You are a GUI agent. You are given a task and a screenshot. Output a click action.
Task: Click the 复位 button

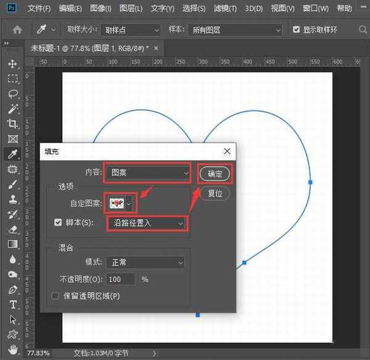click(x=215, y=193)
